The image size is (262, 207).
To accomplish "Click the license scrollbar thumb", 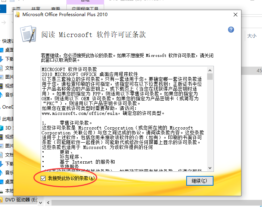I will click(210, 76).
